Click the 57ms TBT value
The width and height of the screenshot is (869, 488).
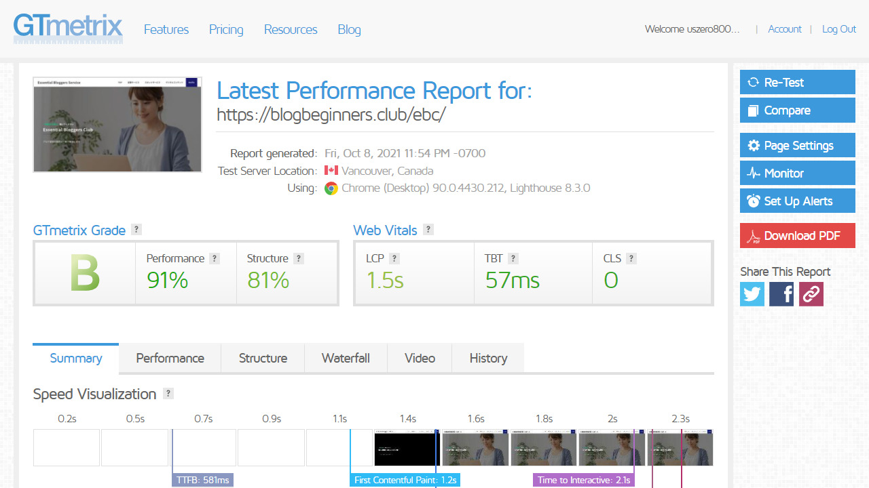pyautogui.click(x=513, y=280)
